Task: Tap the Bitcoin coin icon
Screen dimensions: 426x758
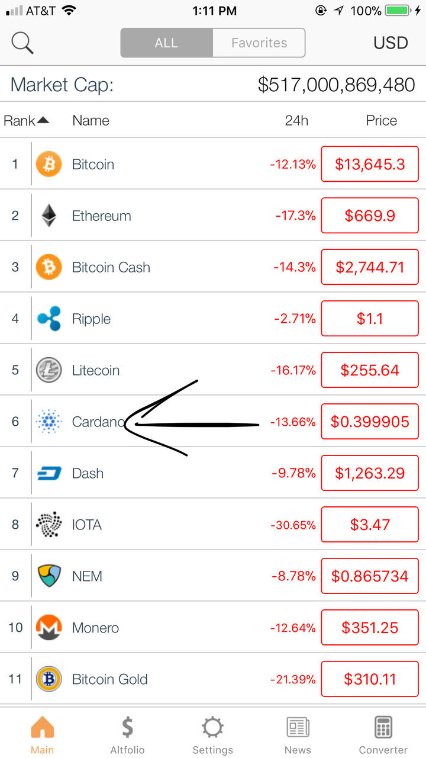Action: [x=49, y=164]
